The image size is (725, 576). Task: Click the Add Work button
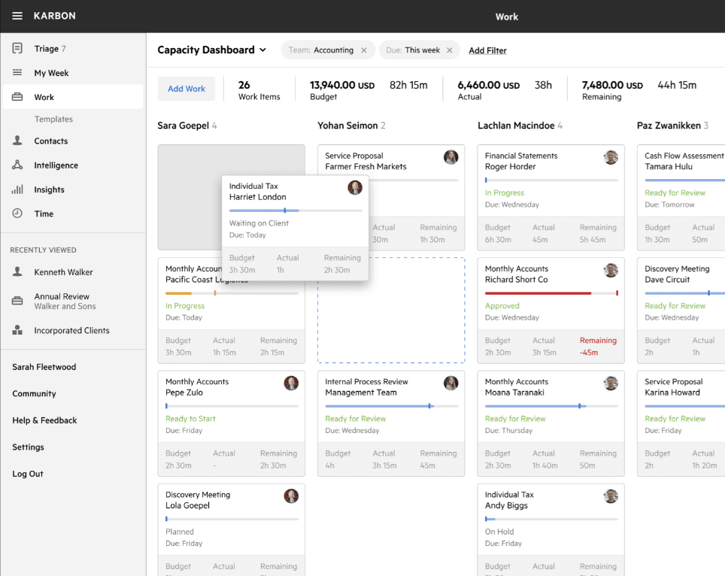(x=187, y=89)
